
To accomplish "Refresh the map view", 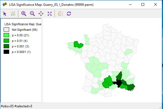I will point(69,14).
